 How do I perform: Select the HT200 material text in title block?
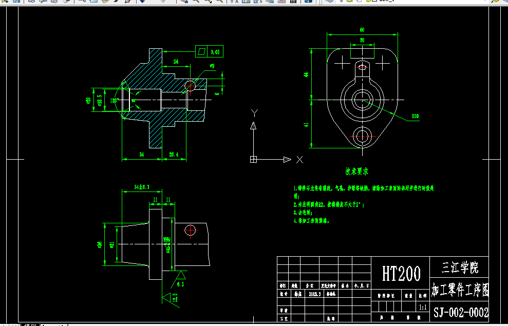(401, 274)
